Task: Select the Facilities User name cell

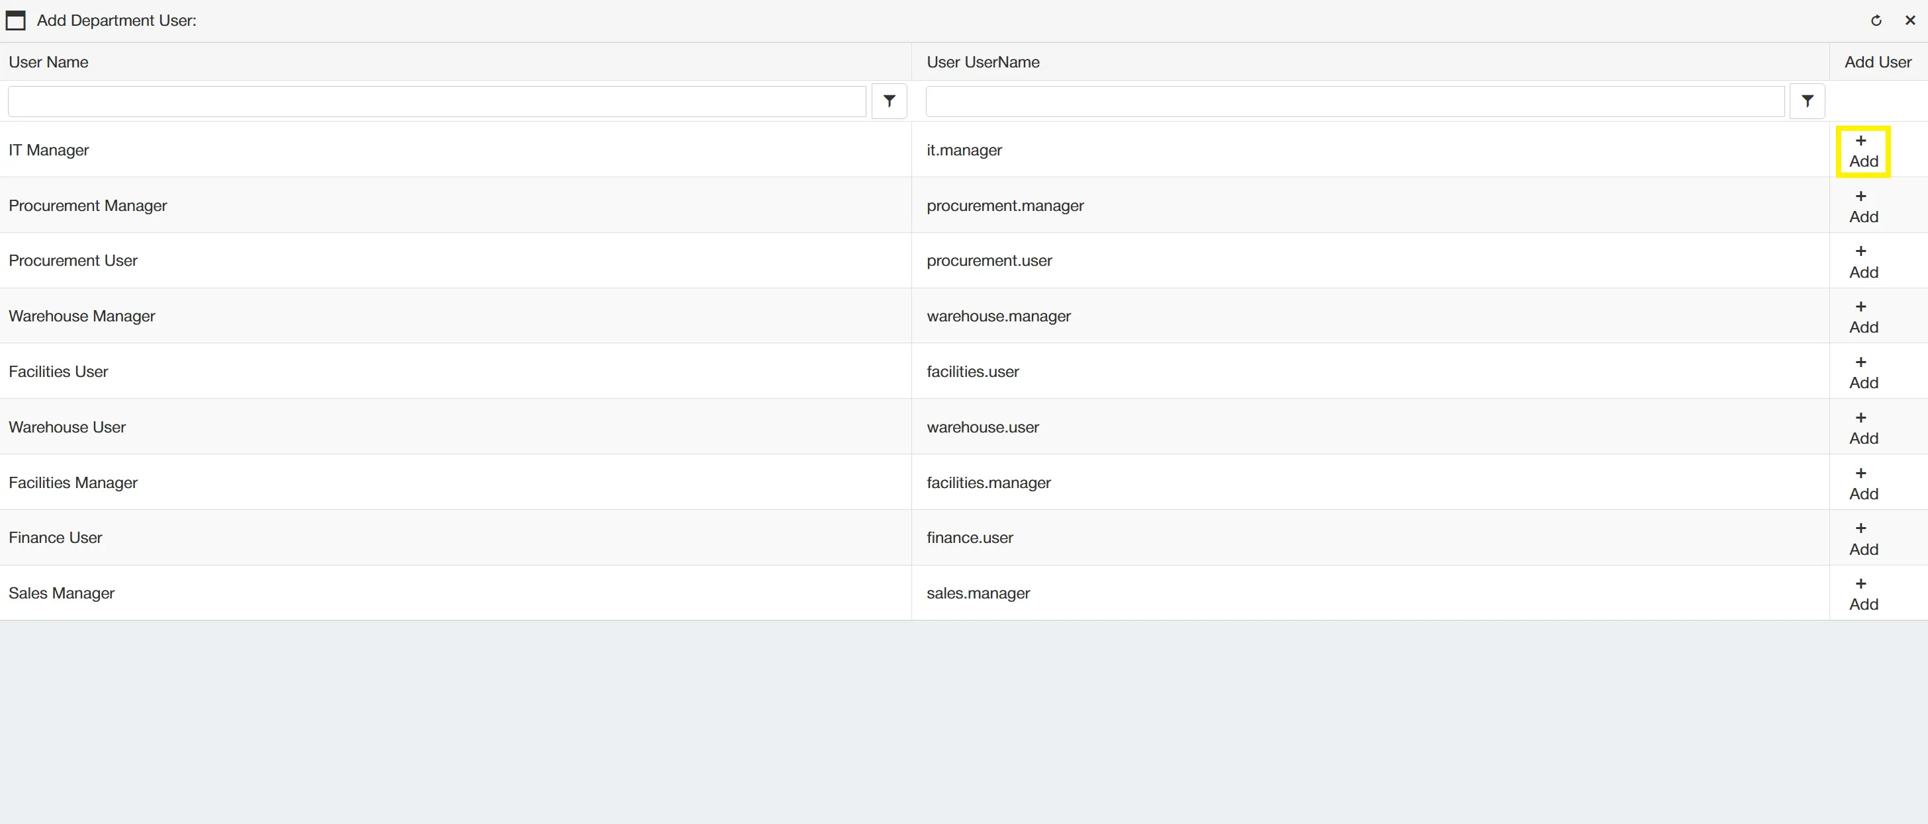Action: (455, 371)
